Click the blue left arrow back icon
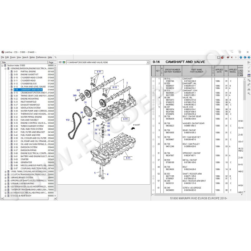 click(x=245, y=57)
